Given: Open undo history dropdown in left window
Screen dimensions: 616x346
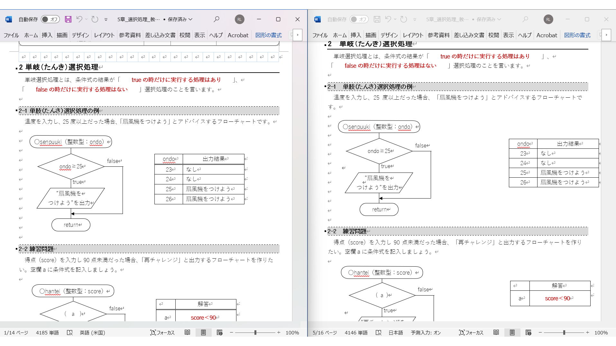Looking at the screenshot, I should pyautogui.click(x=86, y=19).
